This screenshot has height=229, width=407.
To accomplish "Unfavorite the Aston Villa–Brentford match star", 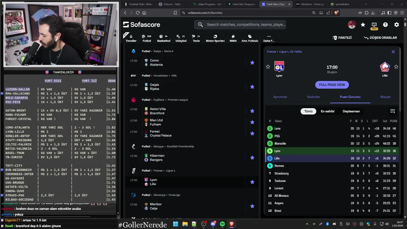I will click(x=252, y=111).
